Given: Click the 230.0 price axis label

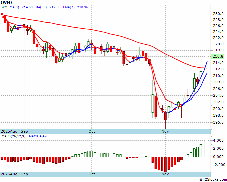Looking at the screenshot, I should [x=218, y=14].
